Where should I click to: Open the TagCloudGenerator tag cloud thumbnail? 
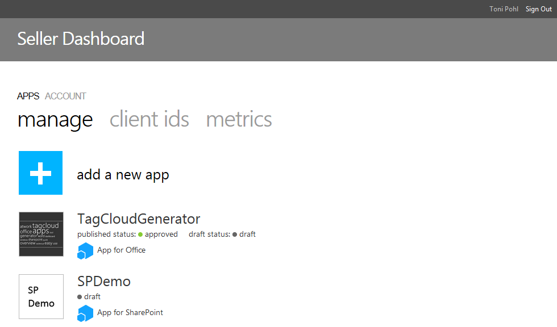(41, 234)
